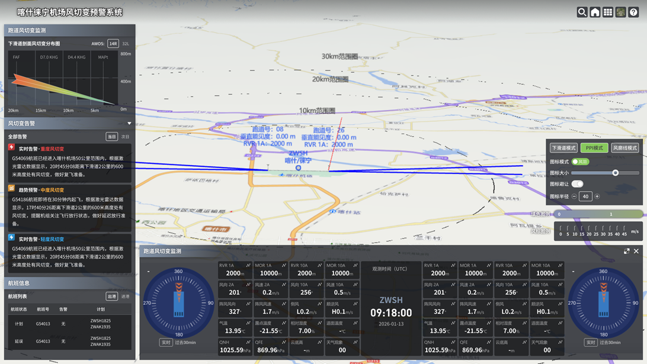Increase 图标半径 with plus button
The image size is (647, 364).
[x=597, y=197]
